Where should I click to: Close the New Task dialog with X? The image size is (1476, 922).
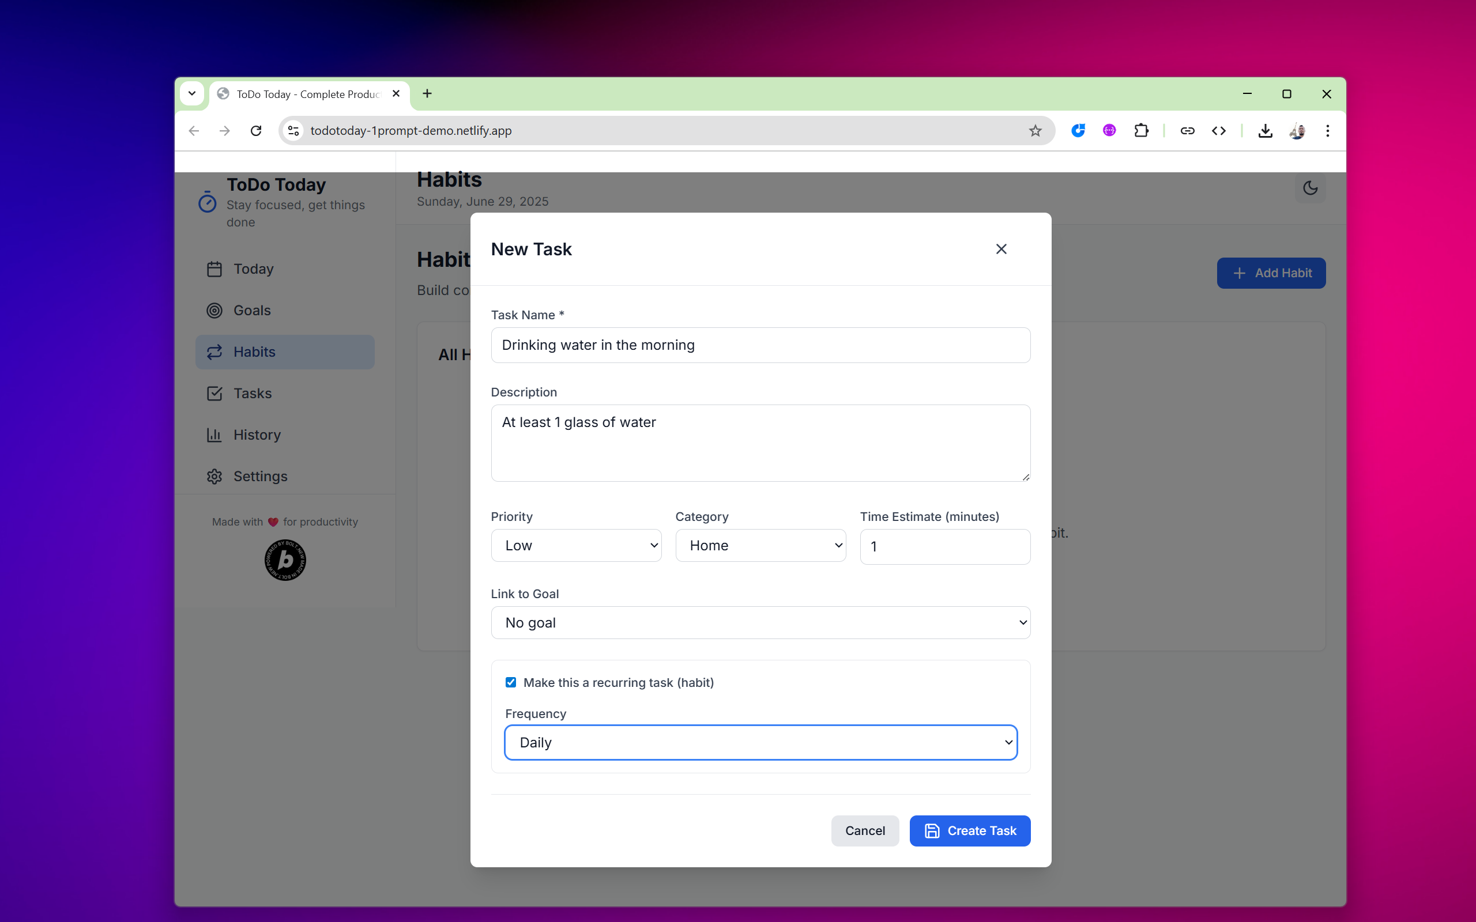coord(1001,249)
